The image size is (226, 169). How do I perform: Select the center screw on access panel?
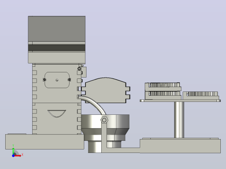click(x=57, y=80)
